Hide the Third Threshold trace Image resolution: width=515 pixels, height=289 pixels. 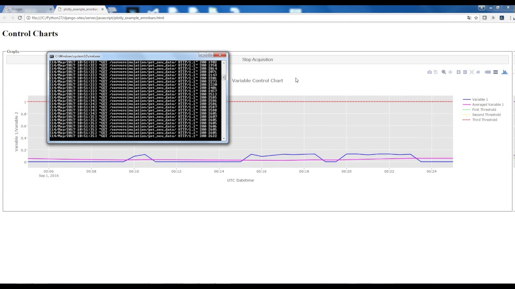coord(484,120)
